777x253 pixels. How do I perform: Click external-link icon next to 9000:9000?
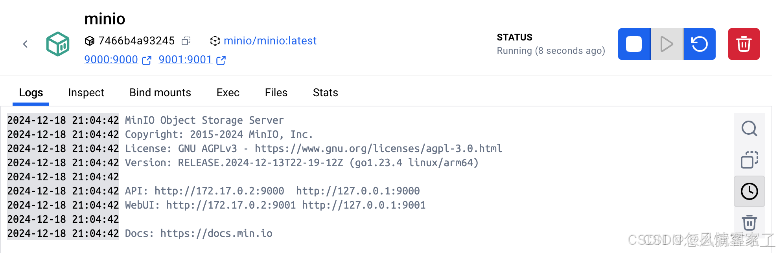pos(147,60)
